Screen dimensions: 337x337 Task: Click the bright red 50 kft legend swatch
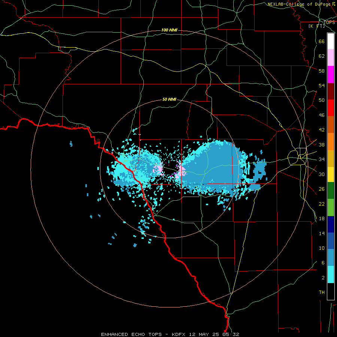pyautogui.click(x=331, y=108)
